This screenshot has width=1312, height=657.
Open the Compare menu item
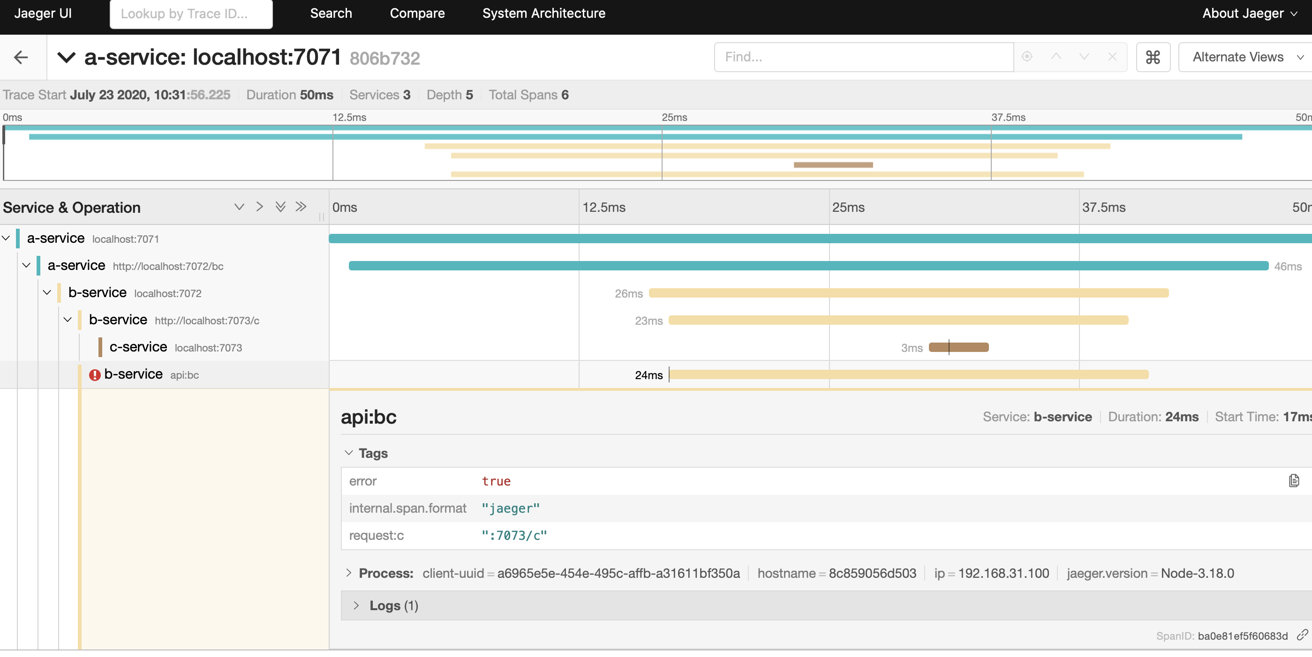click(417, 13)
